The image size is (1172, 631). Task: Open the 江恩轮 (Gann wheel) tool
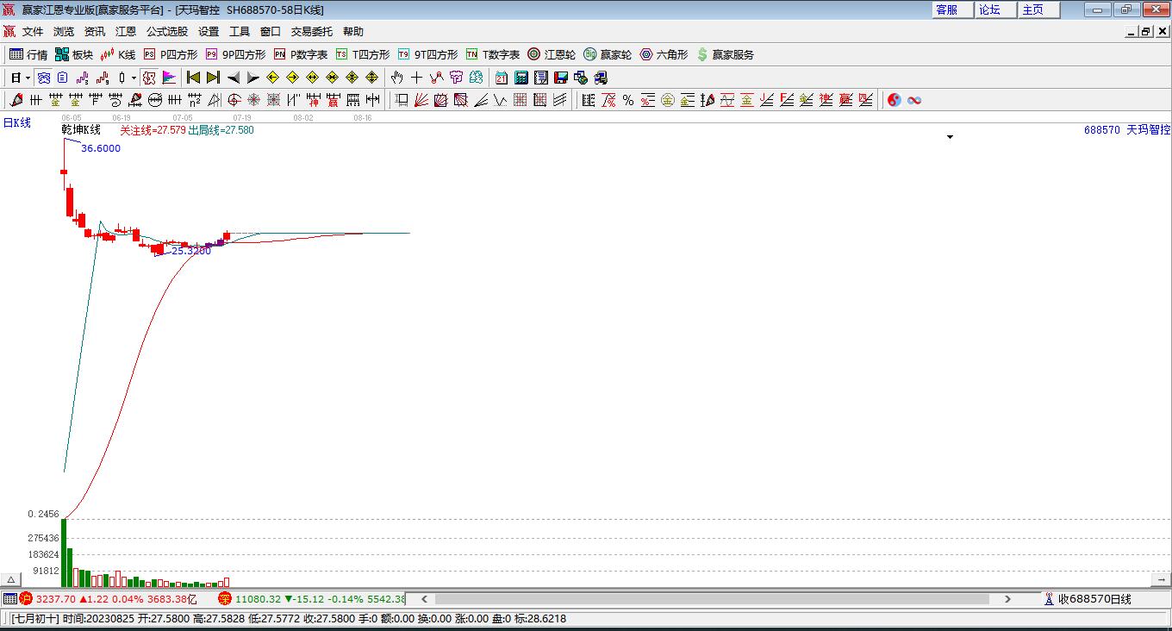click(x=552, y=54)
